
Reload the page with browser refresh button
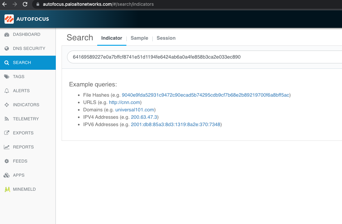(x=25, y=4)
